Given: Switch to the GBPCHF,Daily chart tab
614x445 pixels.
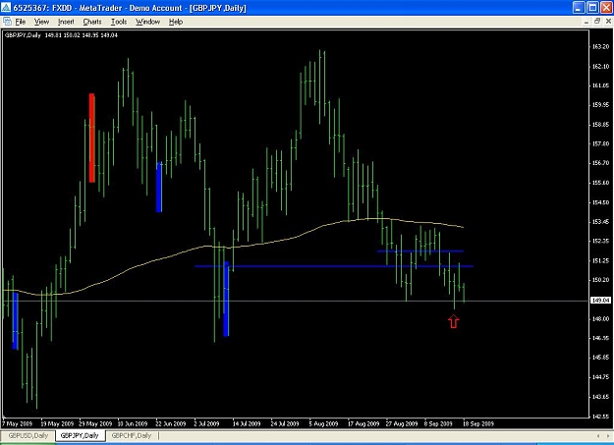Looking at the screenshot, I should tap(132, 435).
